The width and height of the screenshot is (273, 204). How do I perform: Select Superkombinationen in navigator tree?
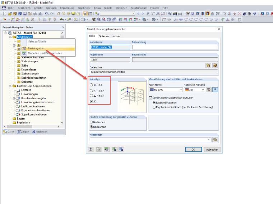(x=34, y=115)
